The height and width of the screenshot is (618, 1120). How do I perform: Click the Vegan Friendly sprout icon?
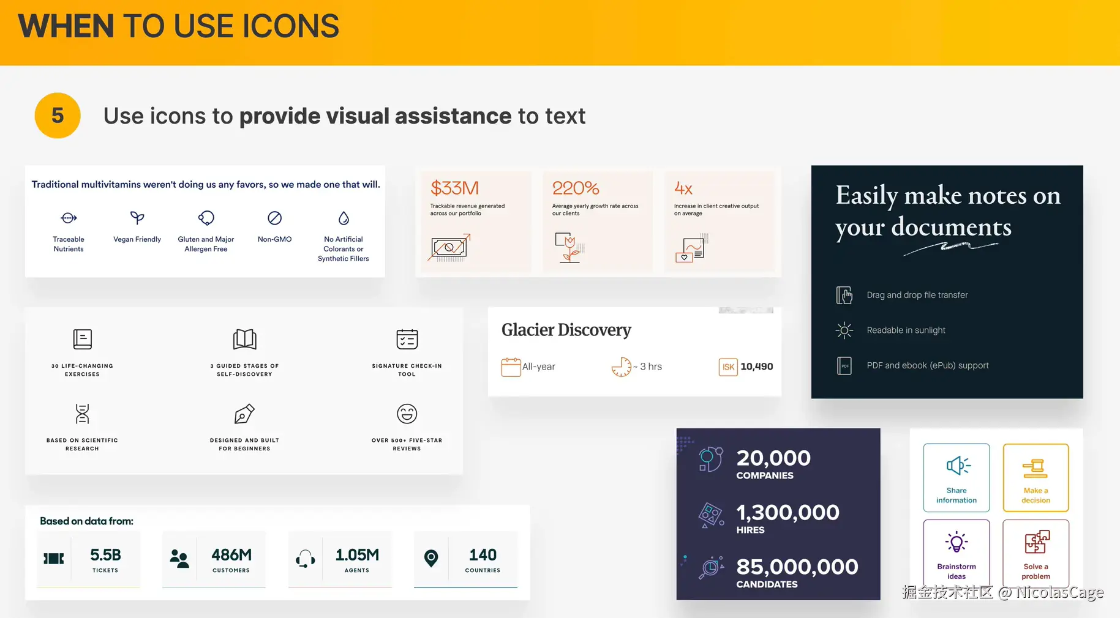click(137, 218)
